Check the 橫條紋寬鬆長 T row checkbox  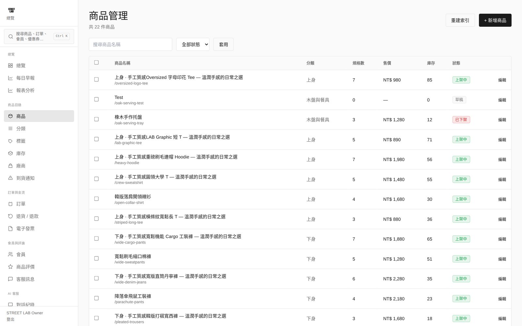[x=96, y=218]
